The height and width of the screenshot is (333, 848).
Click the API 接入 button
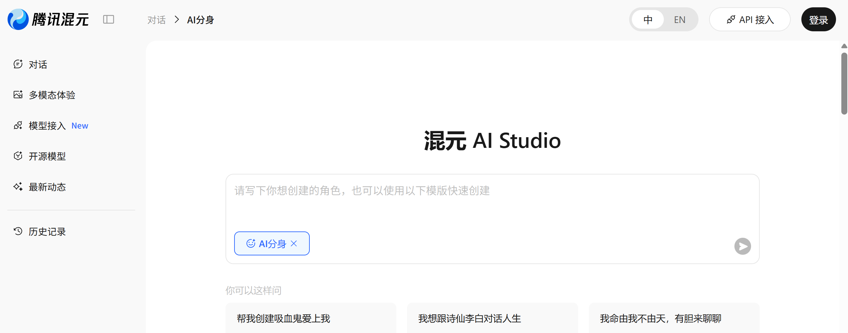pyautogui.click(x=750, y=20)
